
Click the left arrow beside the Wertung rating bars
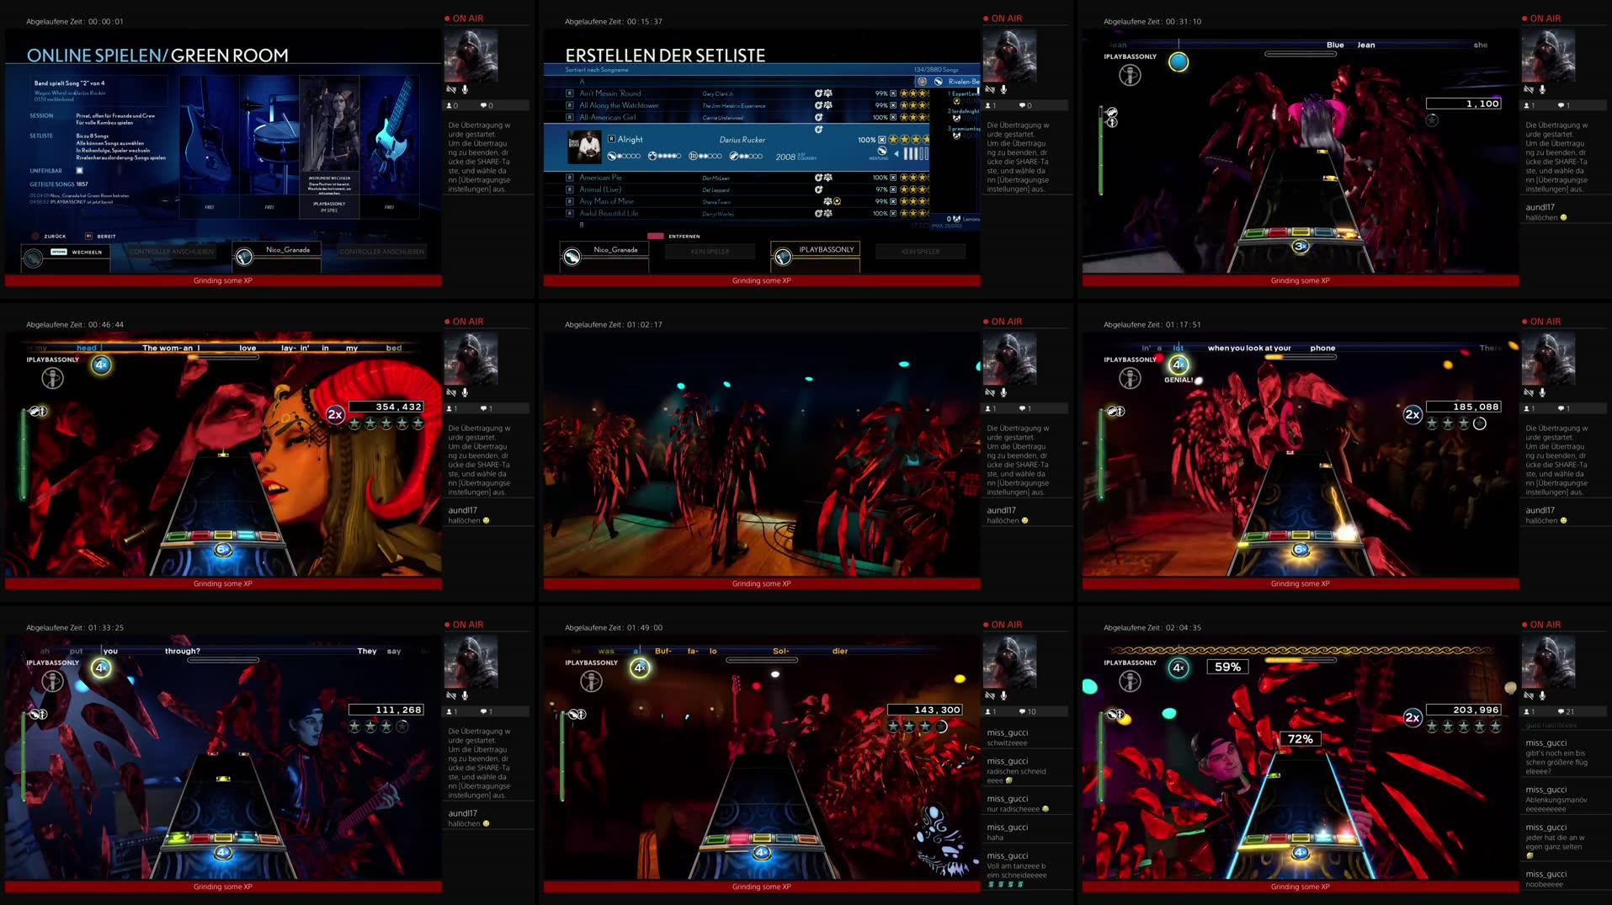(896, 153)
